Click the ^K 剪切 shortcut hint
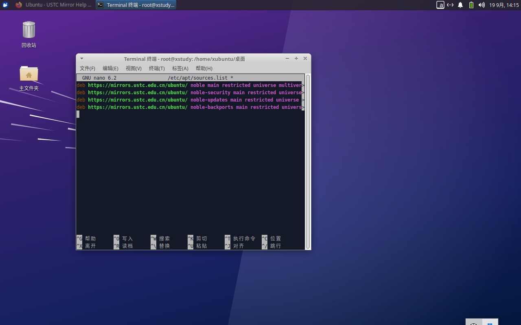This screenshot has width=521, height=325. [x=197, y=238]
